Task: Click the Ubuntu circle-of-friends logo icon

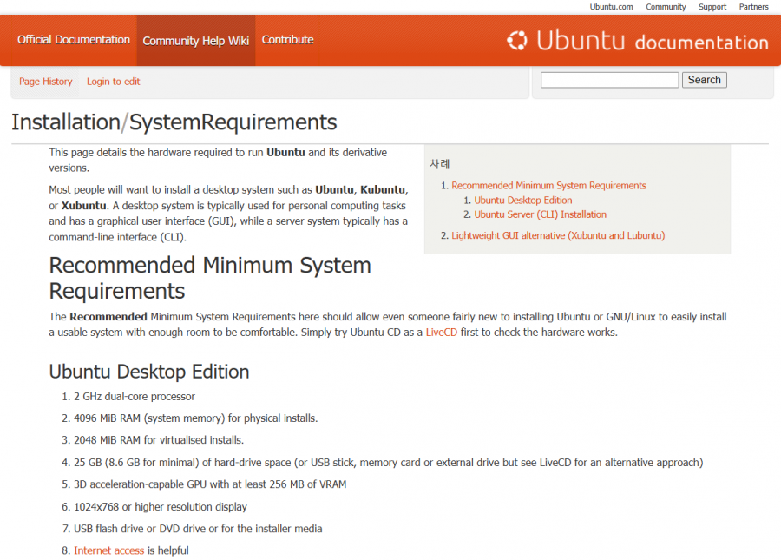Action: click(517, 40)
